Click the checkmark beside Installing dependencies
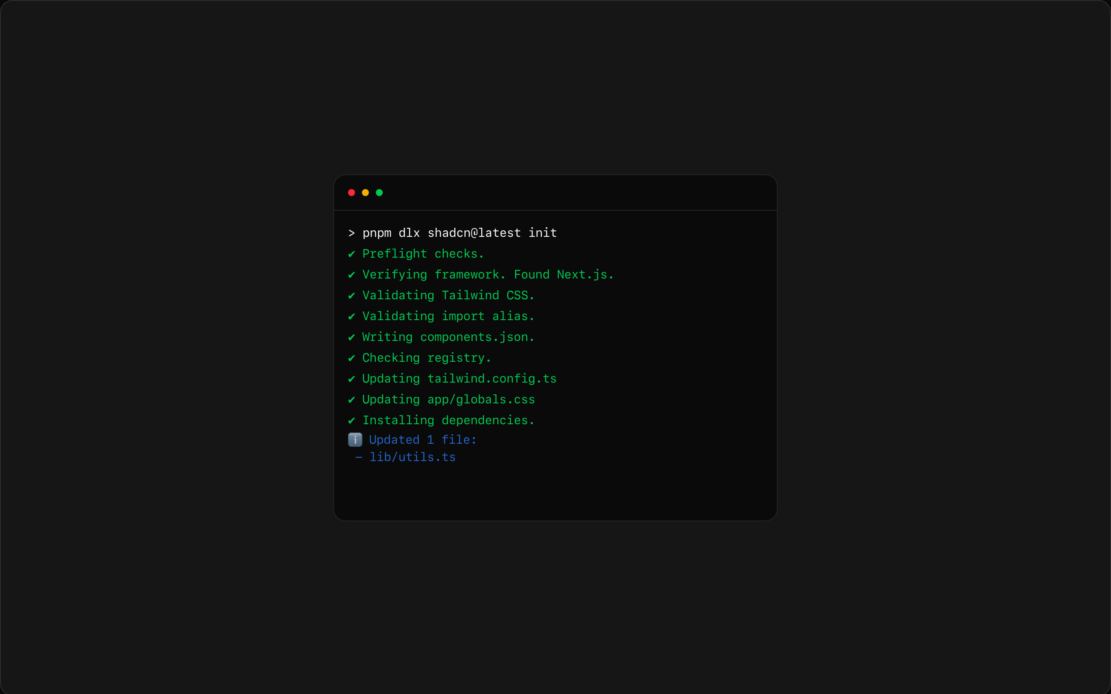 (x=352, y=420)
